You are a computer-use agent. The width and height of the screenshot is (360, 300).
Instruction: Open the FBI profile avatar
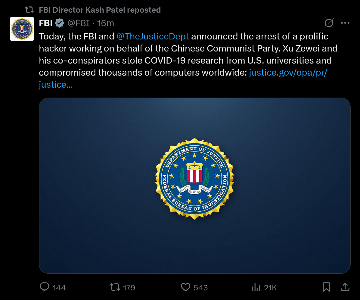click(x=22, y=29)
